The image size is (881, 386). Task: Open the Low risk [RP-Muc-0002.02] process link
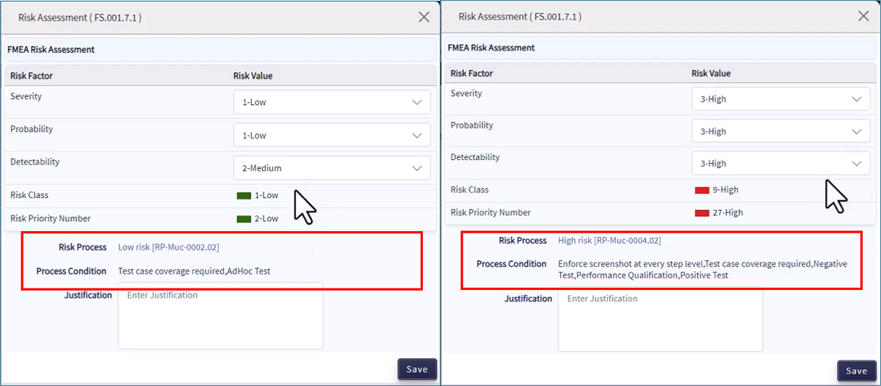point(168,247)
